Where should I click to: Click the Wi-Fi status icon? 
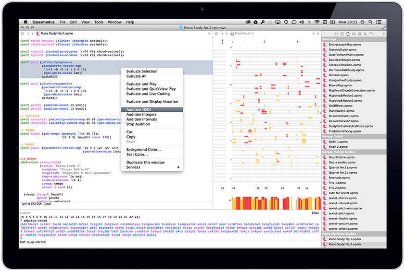click(317, 22)
